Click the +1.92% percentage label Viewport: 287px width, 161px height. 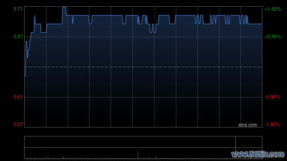273,9
